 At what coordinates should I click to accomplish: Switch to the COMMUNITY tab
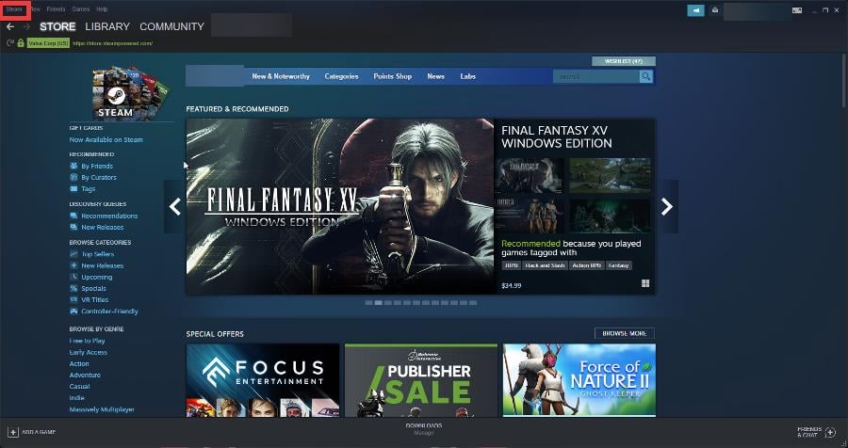tap(172, 26)
